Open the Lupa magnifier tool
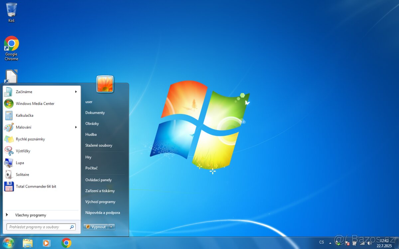 (x=20, y=163)
